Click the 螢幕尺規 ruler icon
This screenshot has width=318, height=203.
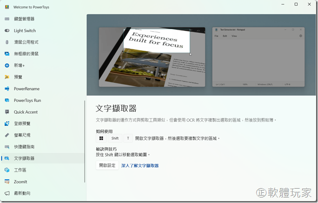7,135
